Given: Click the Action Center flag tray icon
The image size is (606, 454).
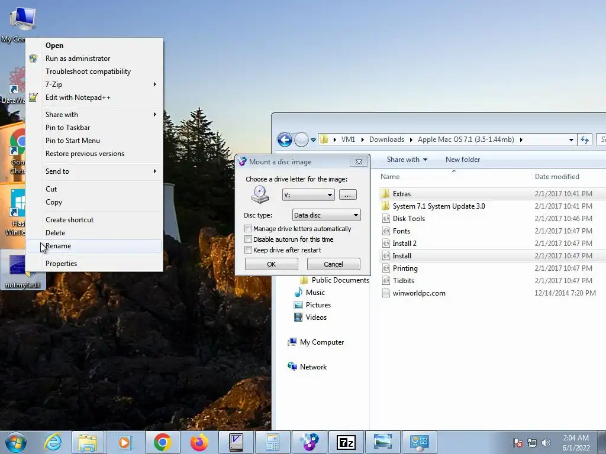Looking at the screenshot, I should point(518,443).
